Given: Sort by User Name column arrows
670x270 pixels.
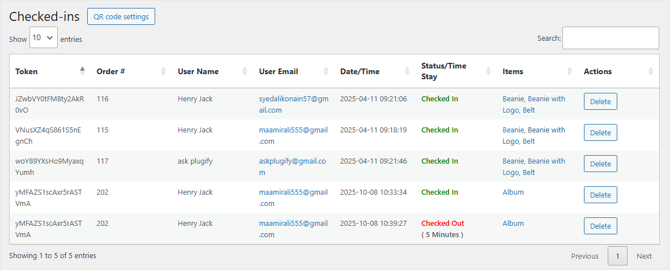Looking at the screenshot, I should click(x=245, y=71).
